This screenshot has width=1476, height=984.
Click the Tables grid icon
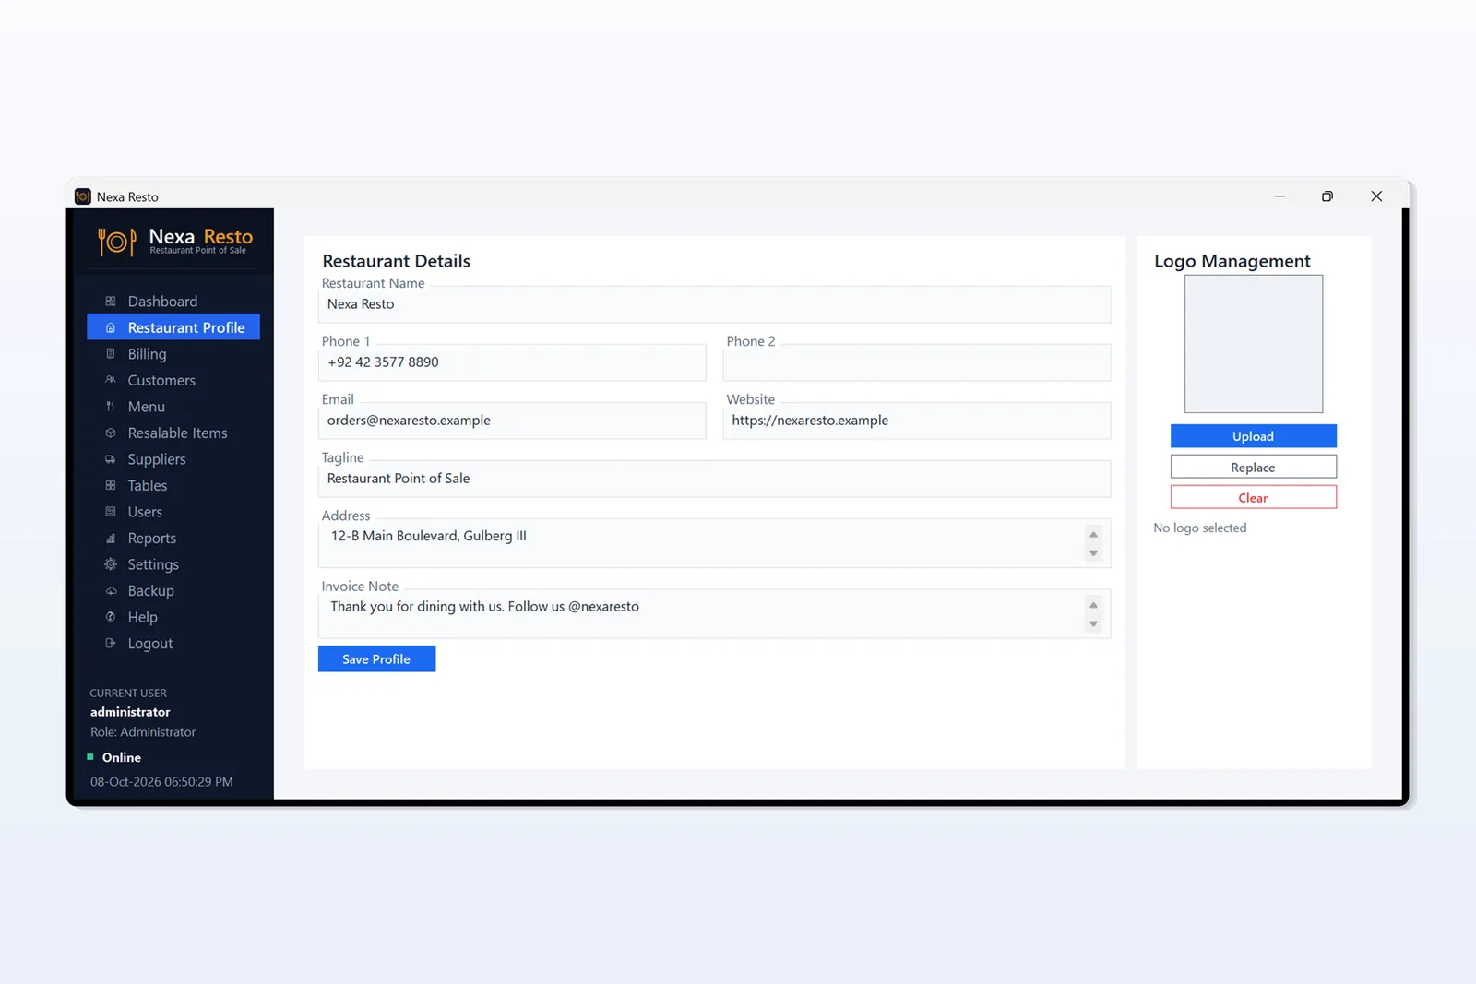[111, 485]
